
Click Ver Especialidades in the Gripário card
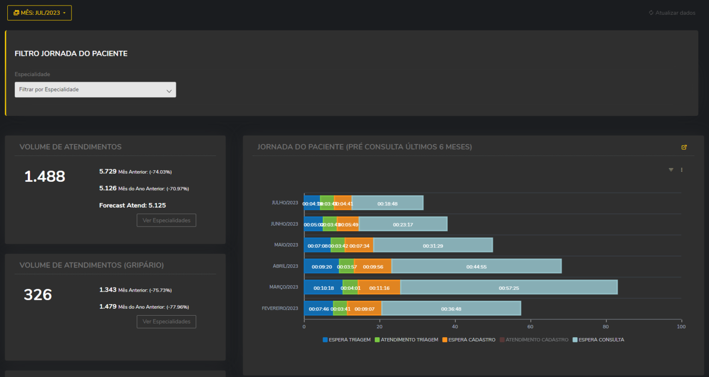(x=166, y=322)
